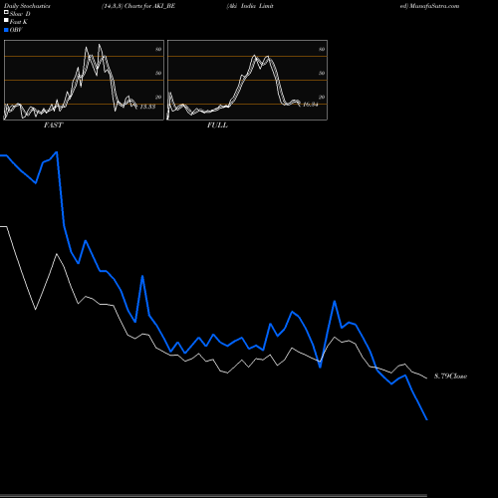
Task: Click the 16.94 value on FULL chart
Action: click(311, 105)
